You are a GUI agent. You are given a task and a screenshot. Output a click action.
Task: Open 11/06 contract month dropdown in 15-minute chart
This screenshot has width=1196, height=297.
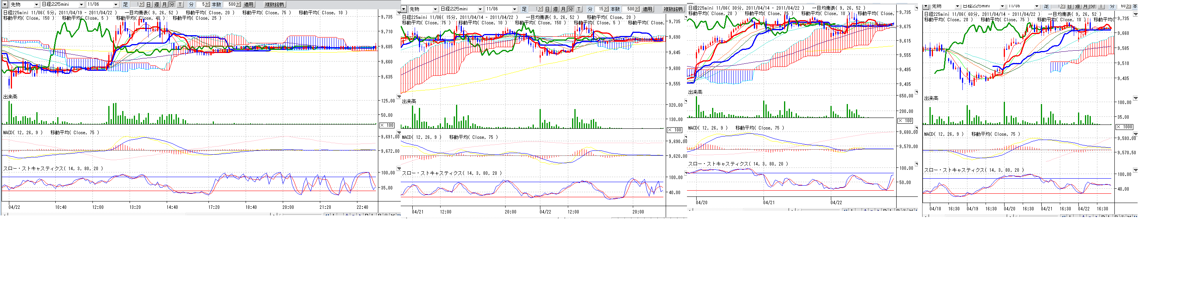click(514, 9)
